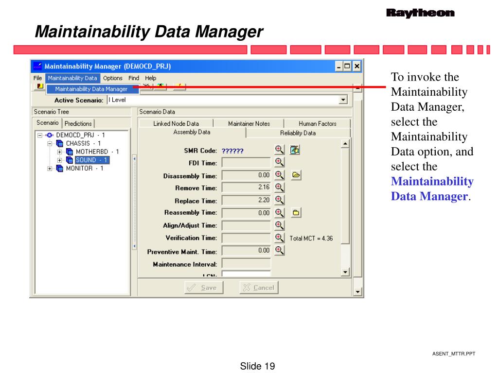The height and width of the screenshot is (373, 498).
Task: Open the Maintainer Notes tab
Action: [x=249, y=124]
